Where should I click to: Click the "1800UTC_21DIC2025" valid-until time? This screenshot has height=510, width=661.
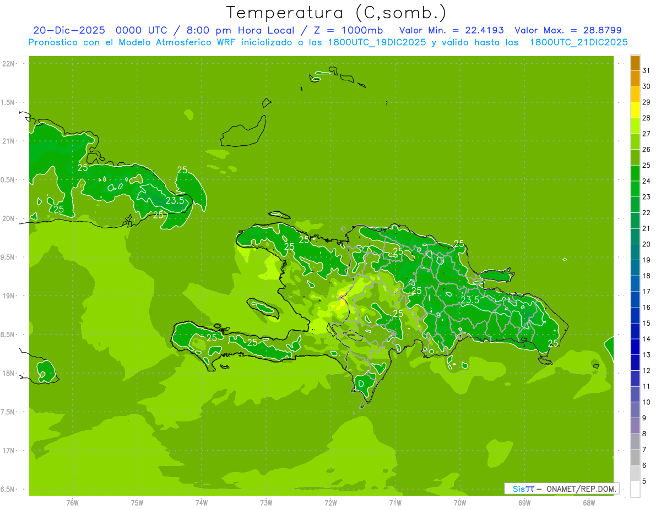[579, 42]
